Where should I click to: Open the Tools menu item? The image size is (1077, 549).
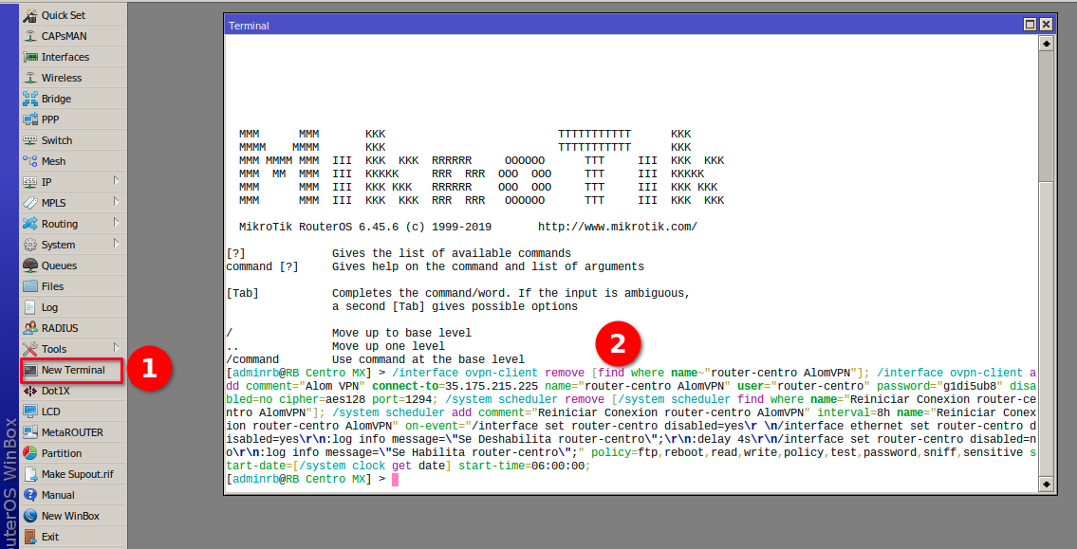tap(54, 349)
